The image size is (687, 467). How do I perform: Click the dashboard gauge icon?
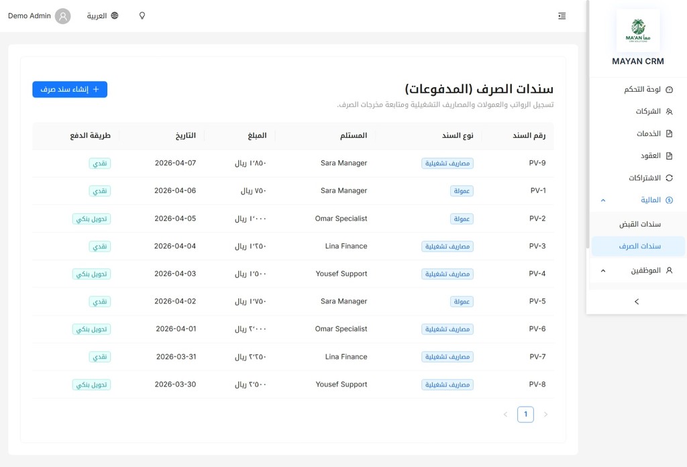click(x=669, y=90)
